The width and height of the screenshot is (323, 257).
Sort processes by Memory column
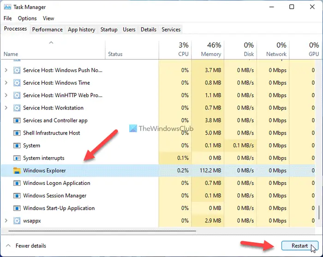pyautogui.click(x=208, y=50)
